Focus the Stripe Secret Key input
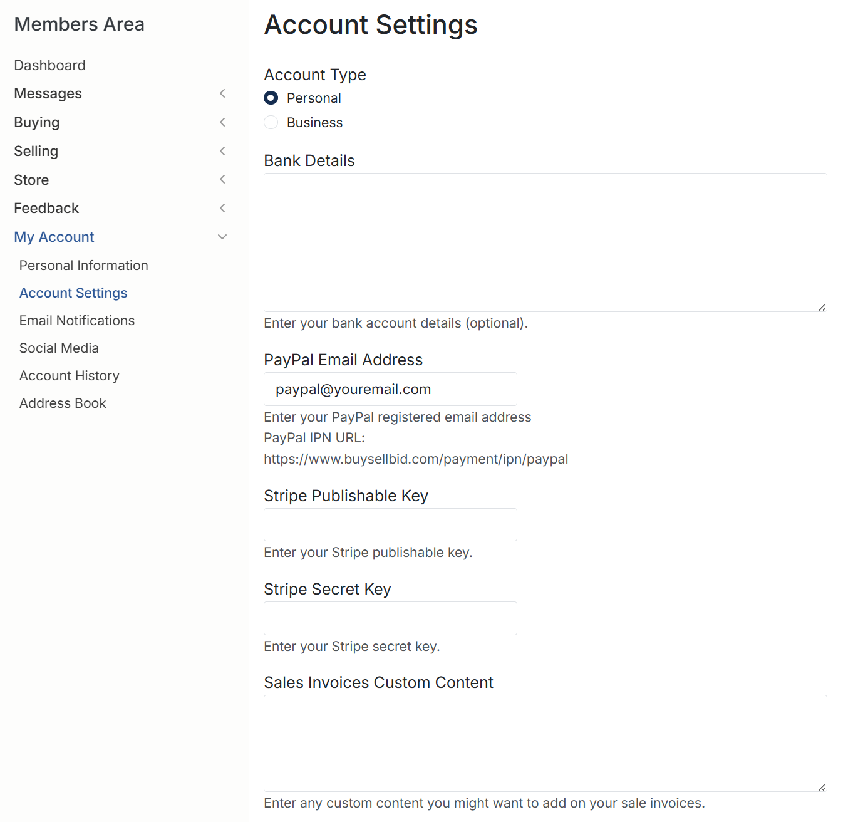 [x=390, y=618]
